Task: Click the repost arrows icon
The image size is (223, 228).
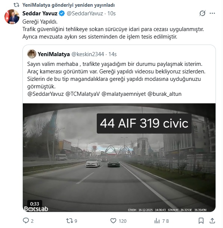Action: click(69, 221)
